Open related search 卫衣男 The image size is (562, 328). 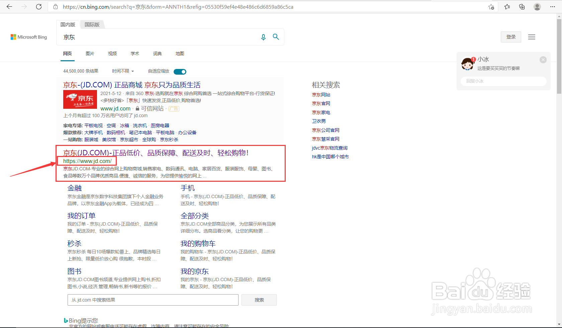(319, 121)
